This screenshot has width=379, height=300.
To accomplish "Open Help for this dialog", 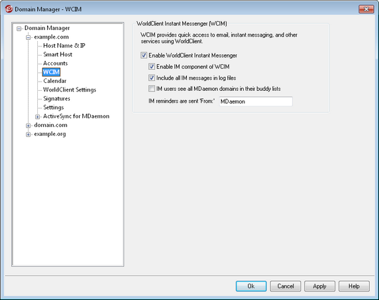I will 354,286.
